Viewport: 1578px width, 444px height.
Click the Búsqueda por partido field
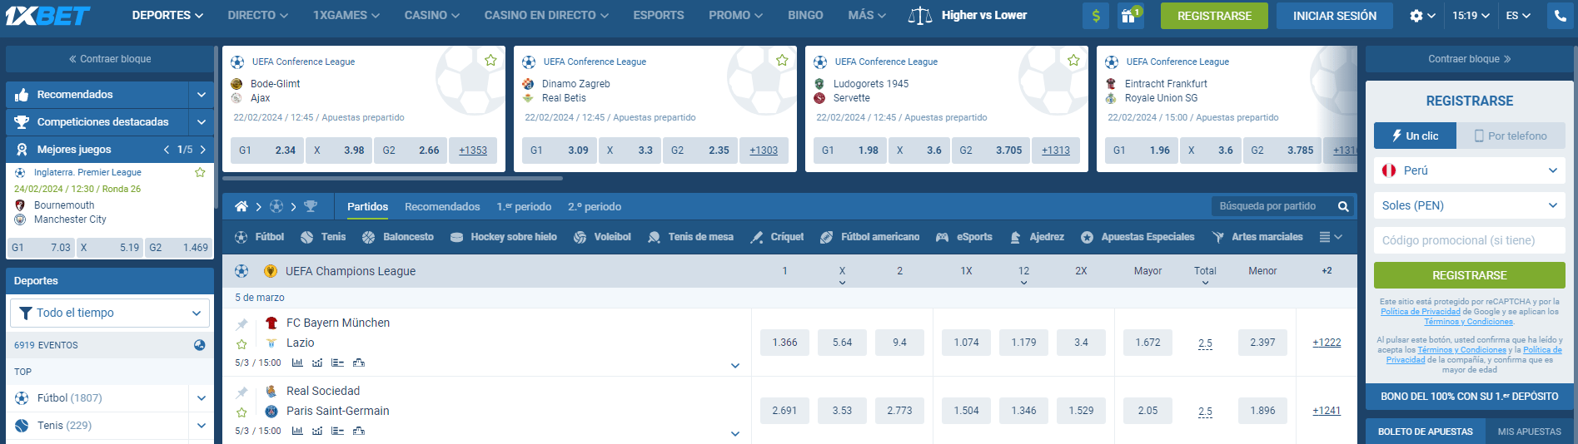(1273, 206)
